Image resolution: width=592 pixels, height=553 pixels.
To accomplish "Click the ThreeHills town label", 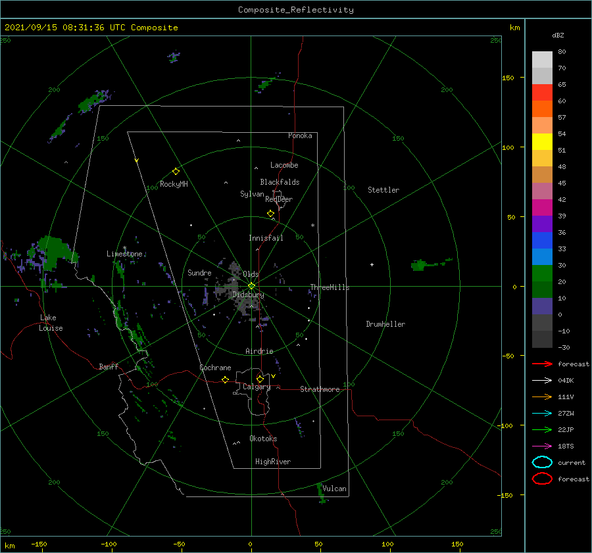I will pyautogui.click(x=330, y=287).
